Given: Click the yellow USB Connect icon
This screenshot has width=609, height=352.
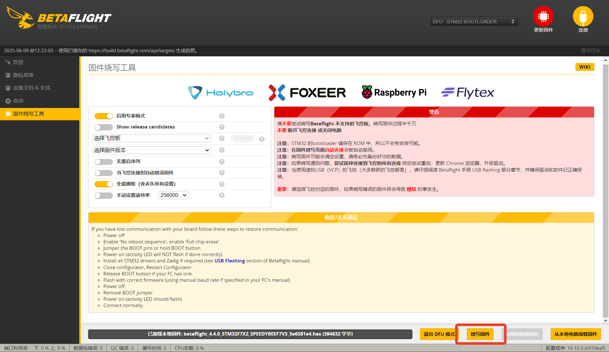Looking at the screenshot, I should pyautogui.click(x=583, y=16).
